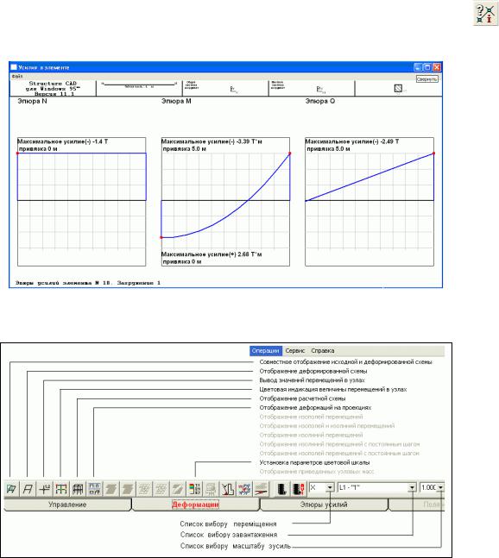
Task: Click the 'Эпюра Q' heading
Action: (x=320, y=102)
